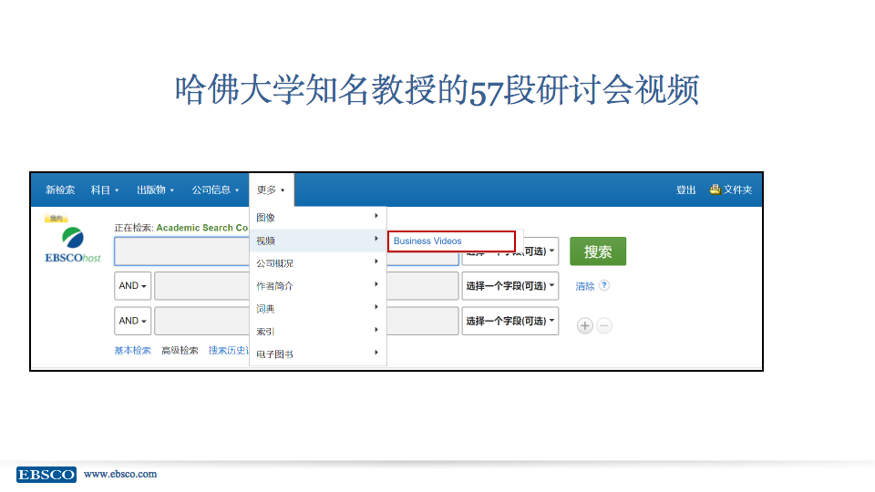The width and height of the screenshot is (875, 492).
Task: Select 词典 dictionary menu entry
Action: pos(317,309)
